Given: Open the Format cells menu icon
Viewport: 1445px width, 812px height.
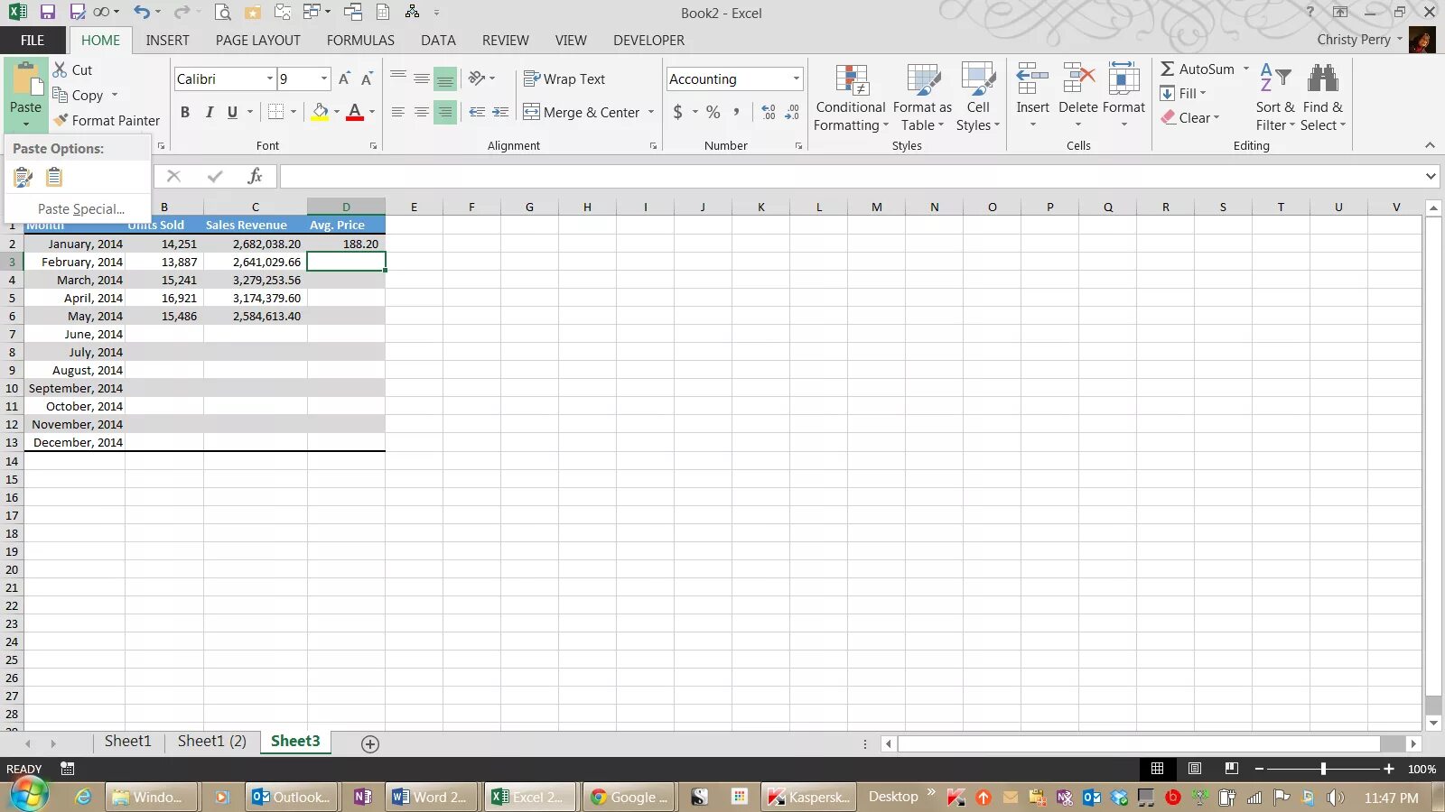Looking at the screenshot, I should tap(1123, 79).
